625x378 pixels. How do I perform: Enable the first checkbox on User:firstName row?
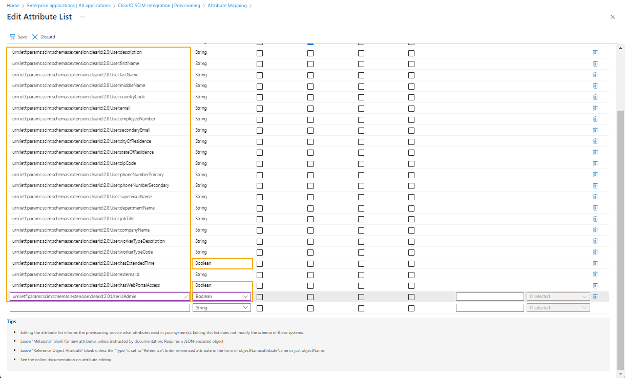coord(260,64)
